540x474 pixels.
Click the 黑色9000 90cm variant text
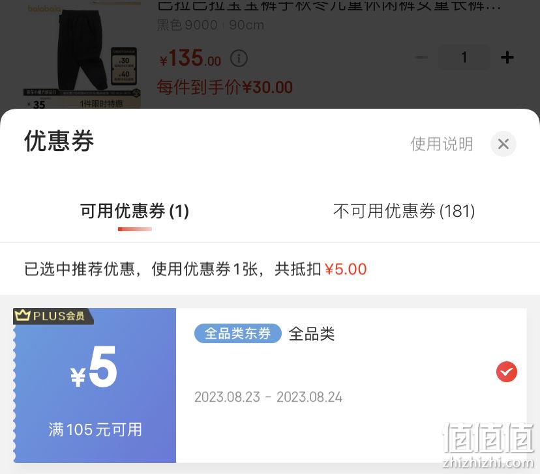pos(211,25)
